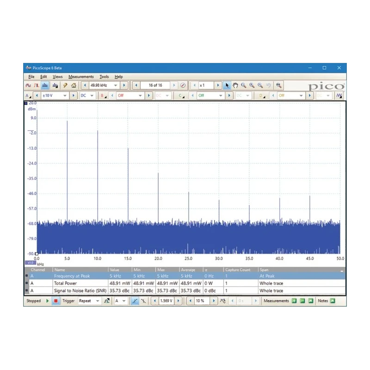The image size is (370, 370).
Task: Increase the 1.569 V trigger threshold
Action: coord(179,301)
